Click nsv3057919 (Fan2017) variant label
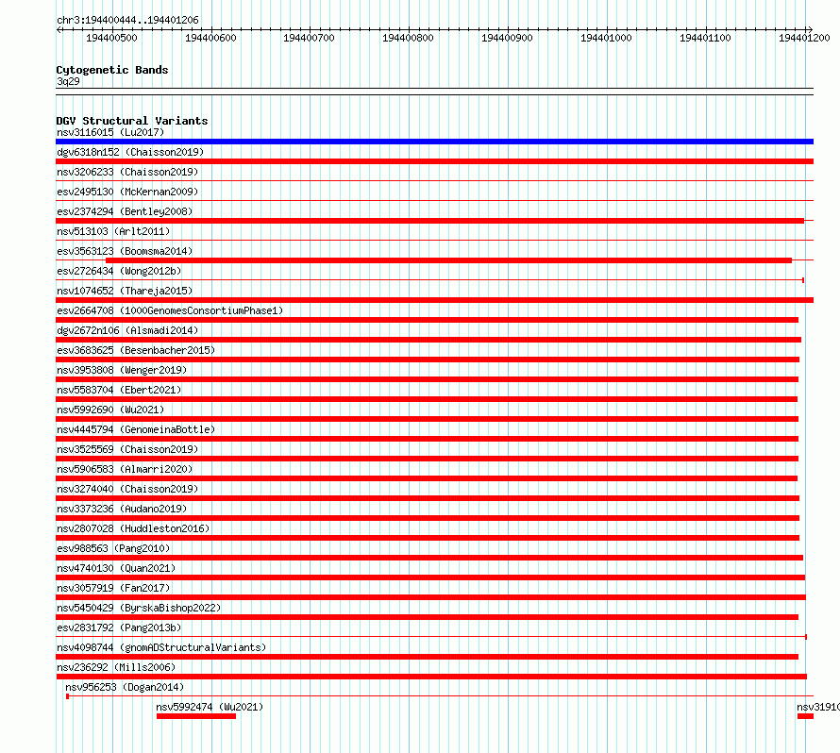840x753 pixels. (x=113, y=588)
